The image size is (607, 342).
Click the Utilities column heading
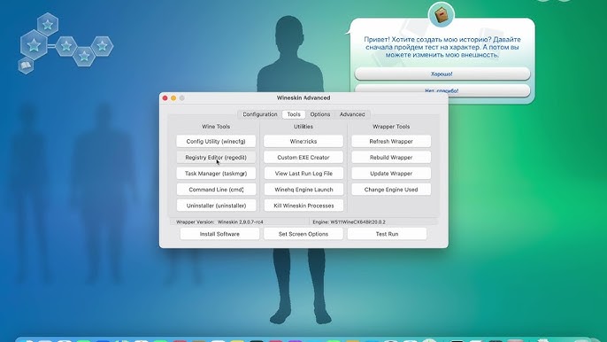coord(303,127)
